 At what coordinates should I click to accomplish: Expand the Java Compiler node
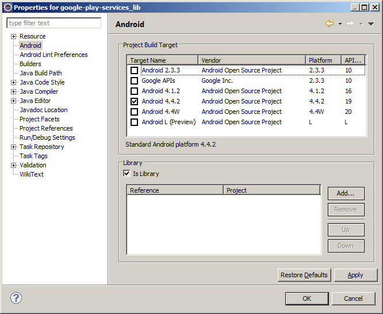click(13, 91)
